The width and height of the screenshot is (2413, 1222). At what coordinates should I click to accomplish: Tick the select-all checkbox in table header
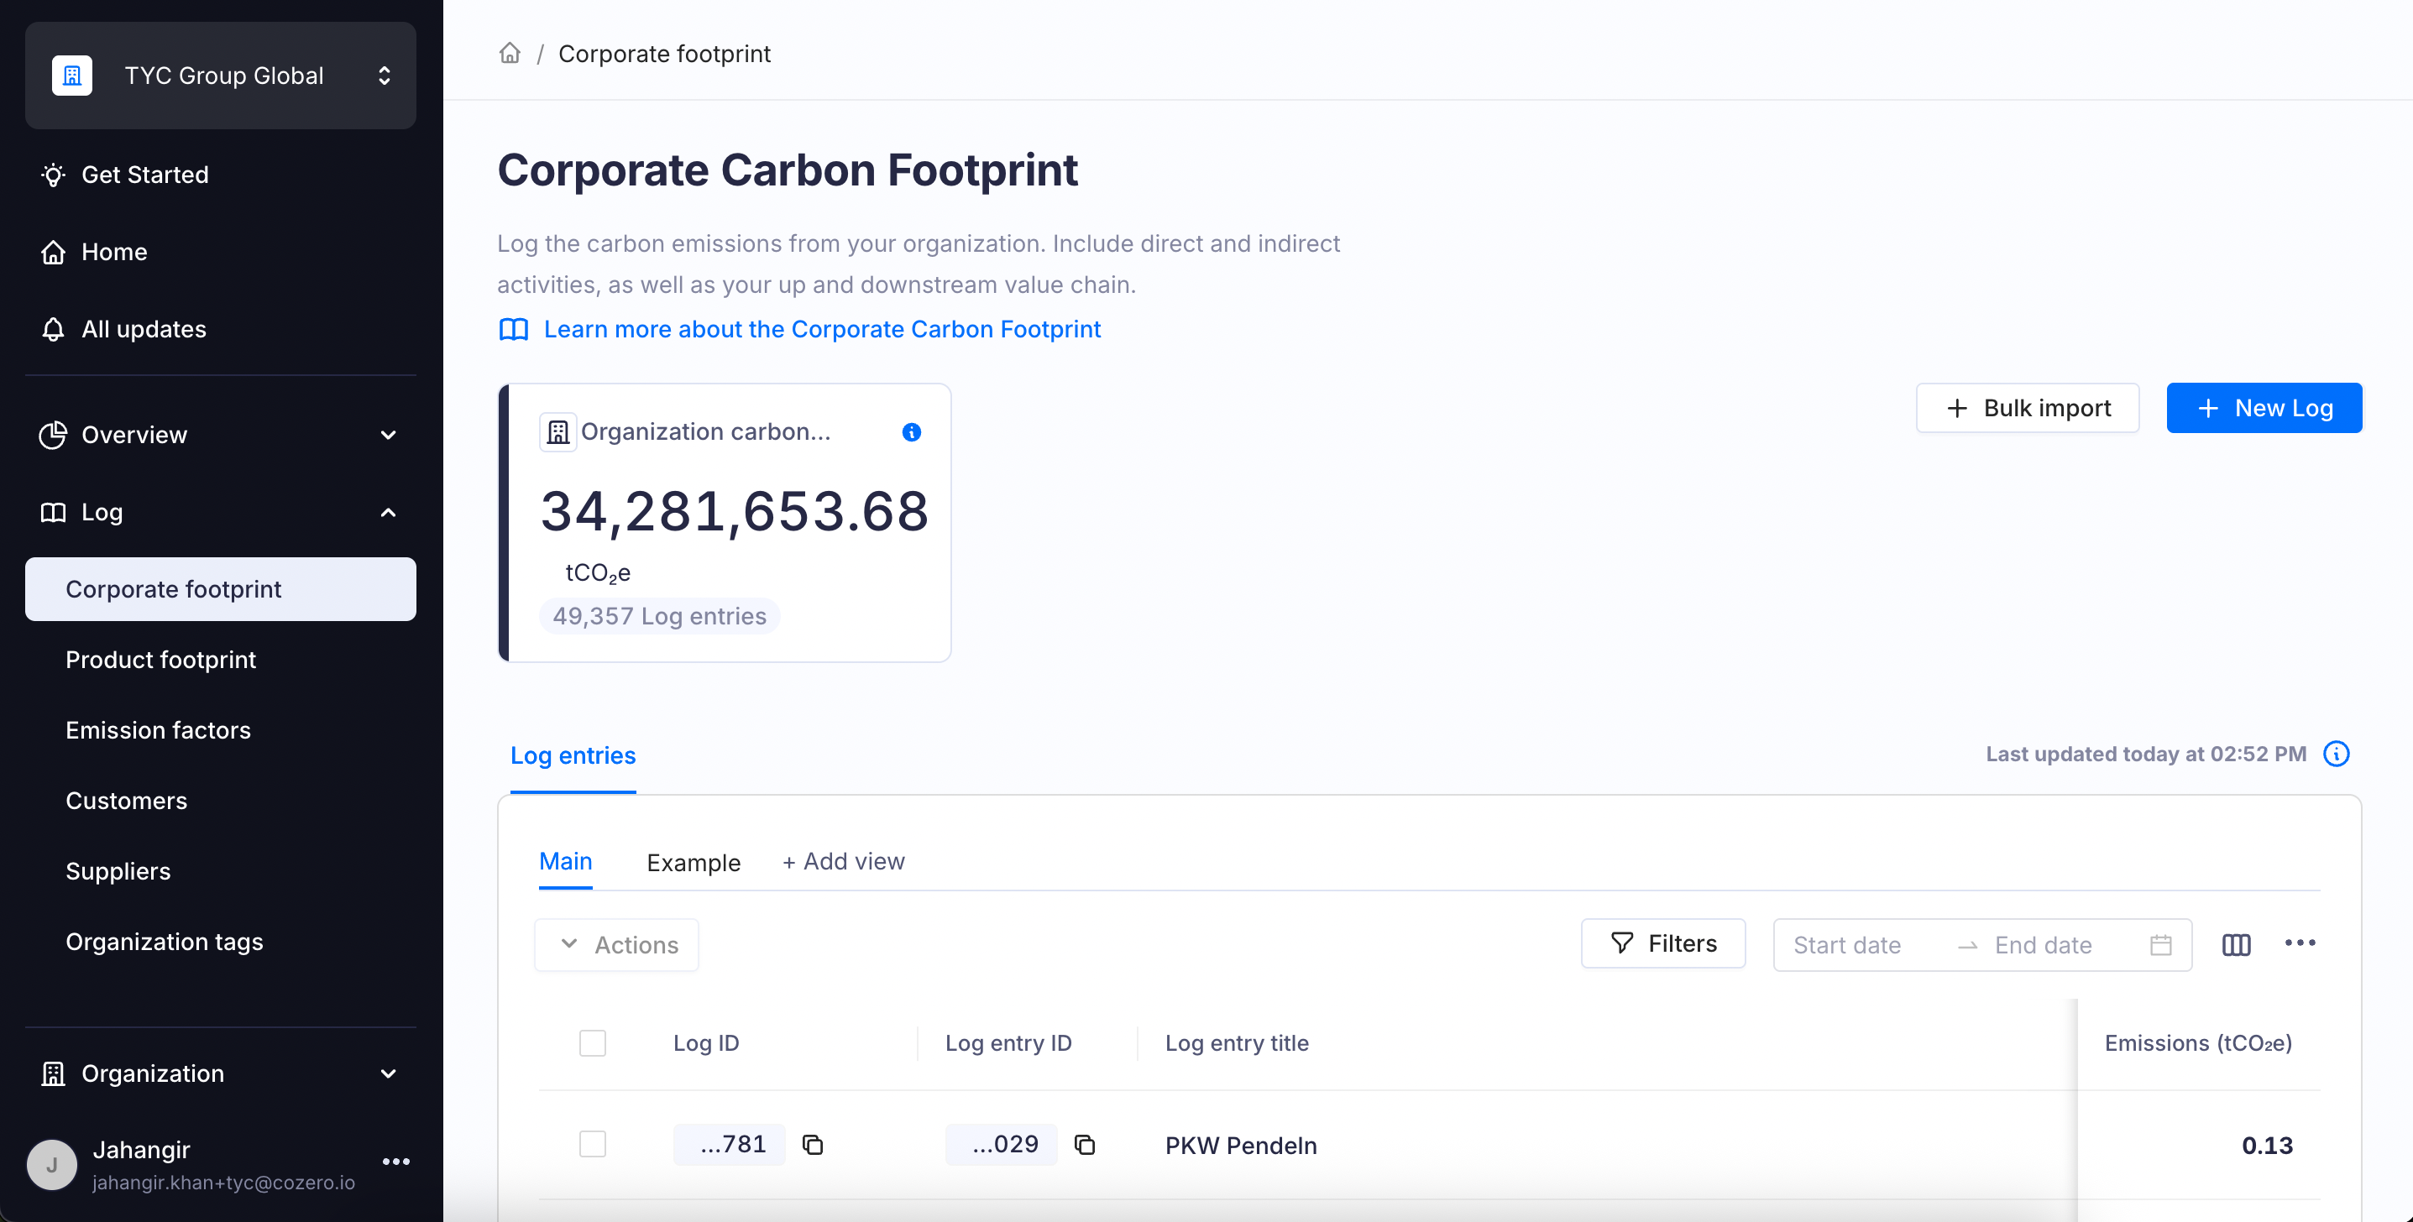click(x=592, y=1043)
